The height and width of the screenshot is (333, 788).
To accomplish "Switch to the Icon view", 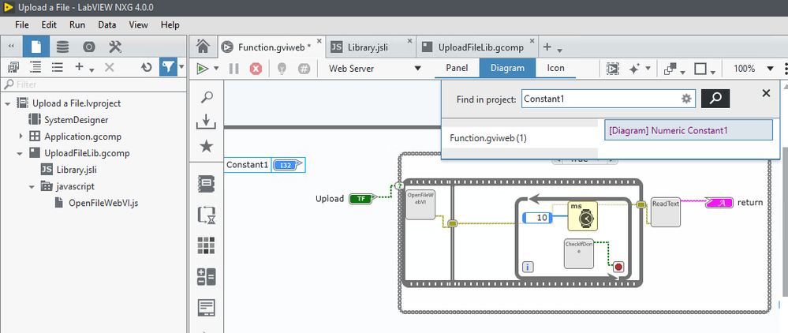I will click(x=556, y=69).
